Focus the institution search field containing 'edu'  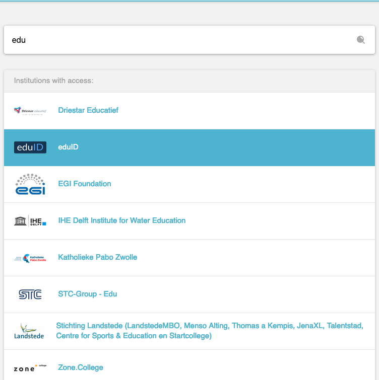pyautogui.click(x=190, y=40)
